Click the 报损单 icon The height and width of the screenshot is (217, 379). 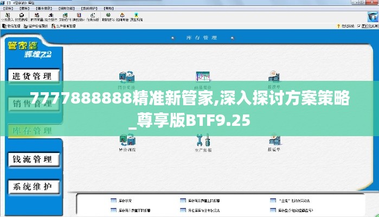(274, 76)
